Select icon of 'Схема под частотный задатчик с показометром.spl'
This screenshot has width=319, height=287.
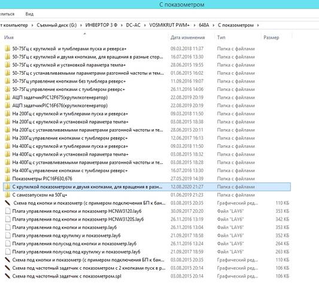(x=8, y=276)
